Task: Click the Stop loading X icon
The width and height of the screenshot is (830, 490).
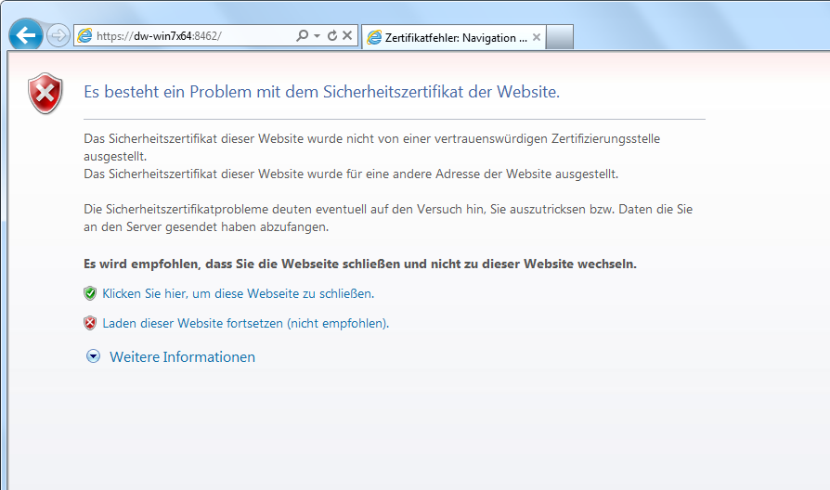Action: pos(347,35)
